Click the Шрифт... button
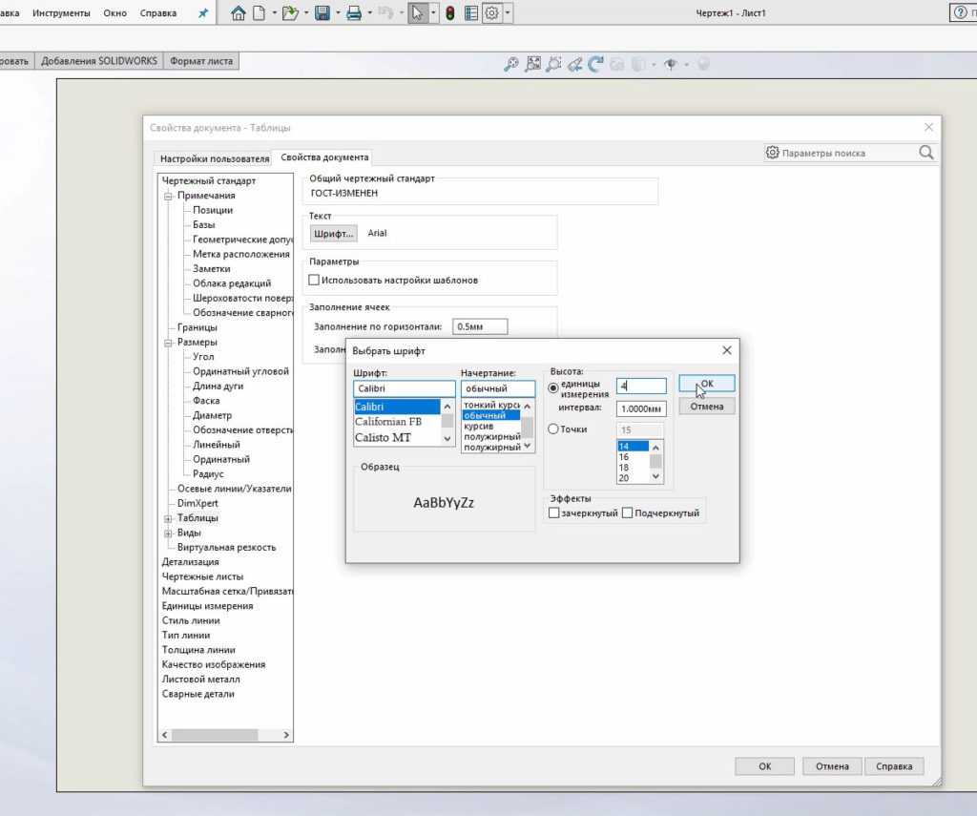This screenshot has height=816, width=977. coord(333,233)
